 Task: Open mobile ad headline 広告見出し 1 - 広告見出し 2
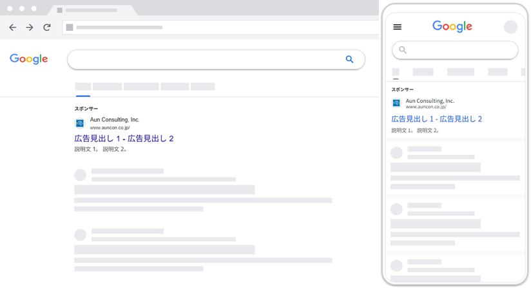coord(436,119)
